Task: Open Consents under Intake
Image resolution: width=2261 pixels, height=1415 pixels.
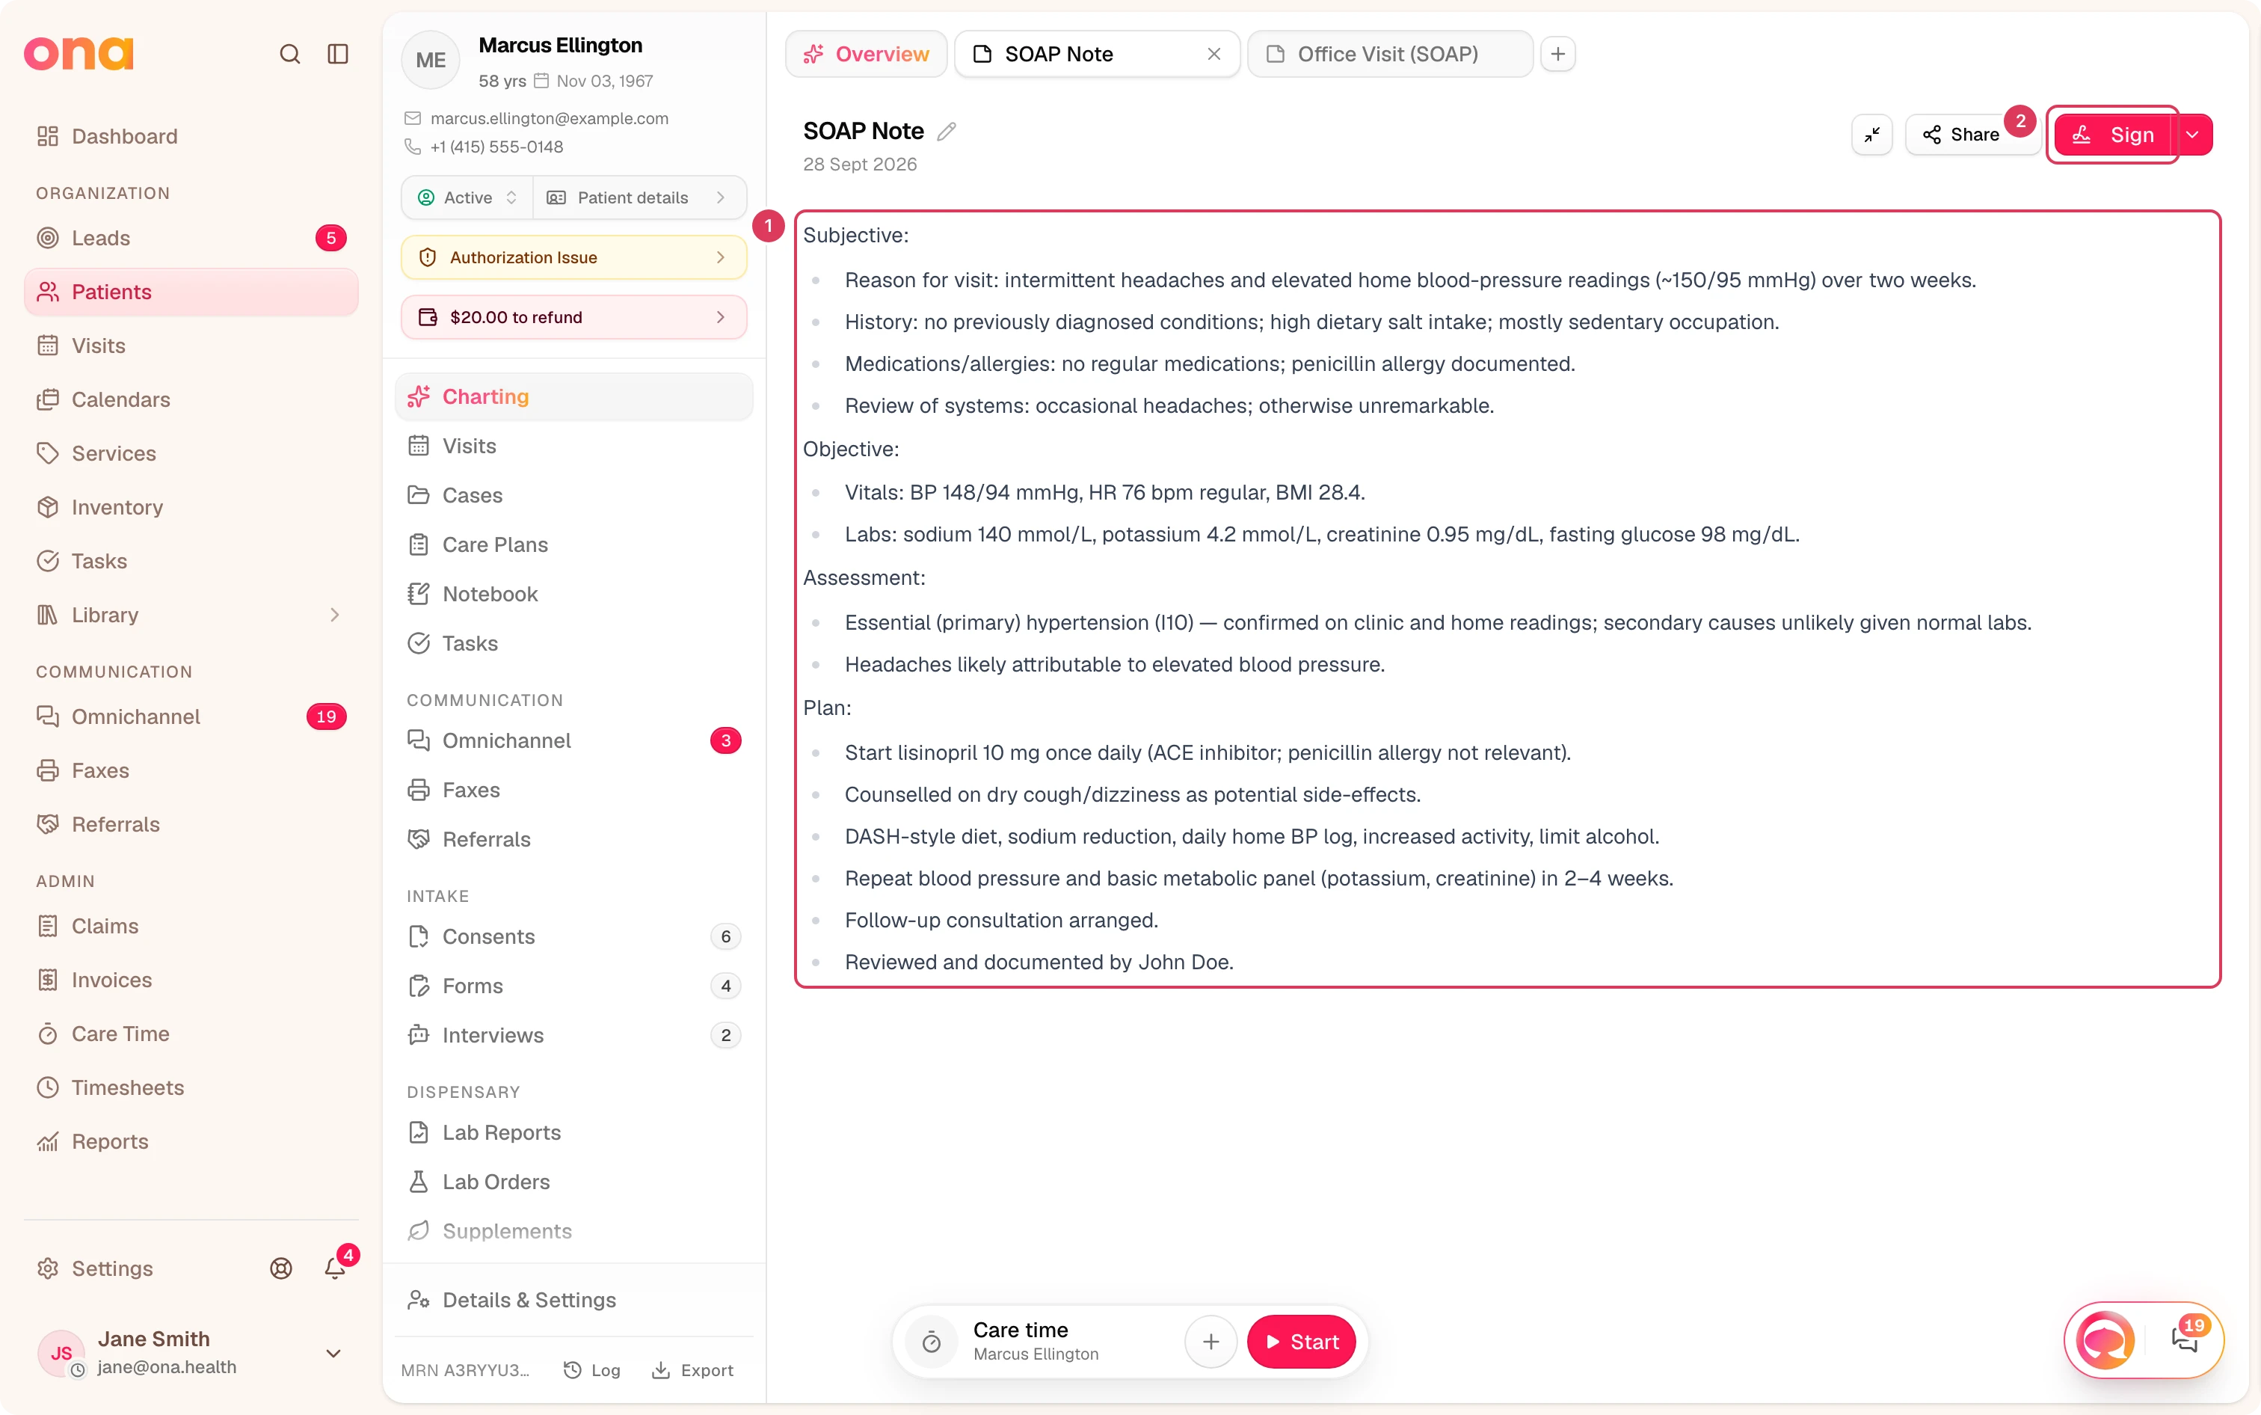Action: click(x=573, y=937)
